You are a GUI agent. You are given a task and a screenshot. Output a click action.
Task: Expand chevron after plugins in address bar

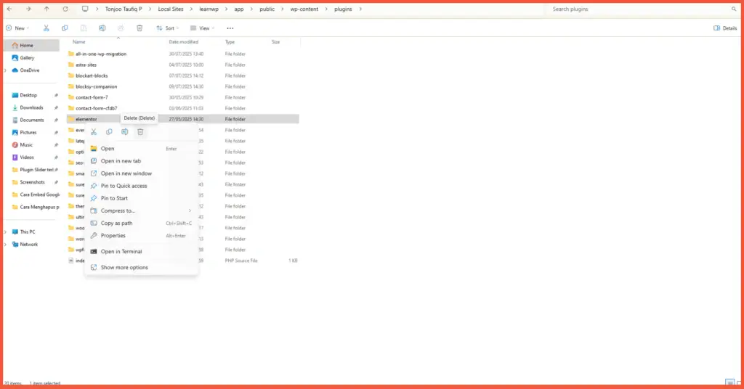click(x=360, y=9)
